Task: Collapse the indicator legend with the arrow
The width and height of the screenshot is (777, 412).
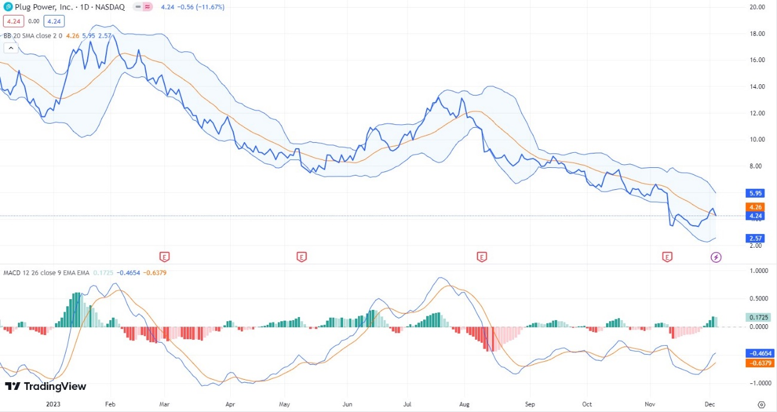Action: (x=10, y=48)
